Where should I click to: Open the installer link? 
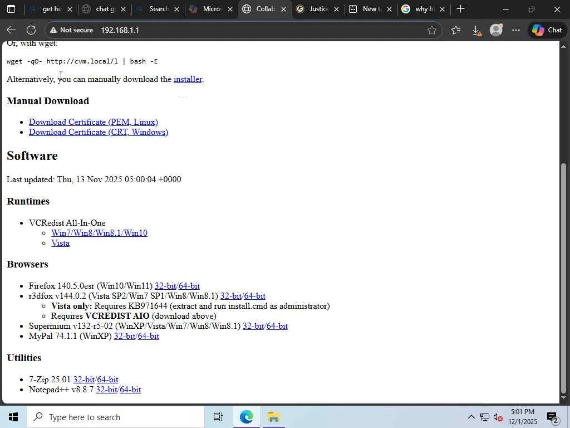[188, 79]
